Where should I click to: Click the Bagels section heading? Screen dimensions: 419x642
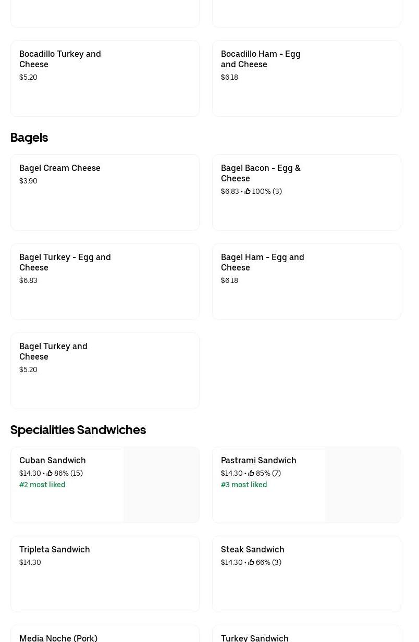29,138
